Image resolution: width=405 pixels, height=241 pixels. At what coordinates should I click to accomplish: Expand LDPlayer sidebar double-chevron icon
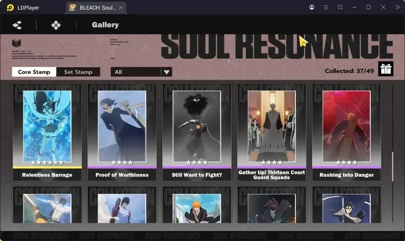[397, 7]
